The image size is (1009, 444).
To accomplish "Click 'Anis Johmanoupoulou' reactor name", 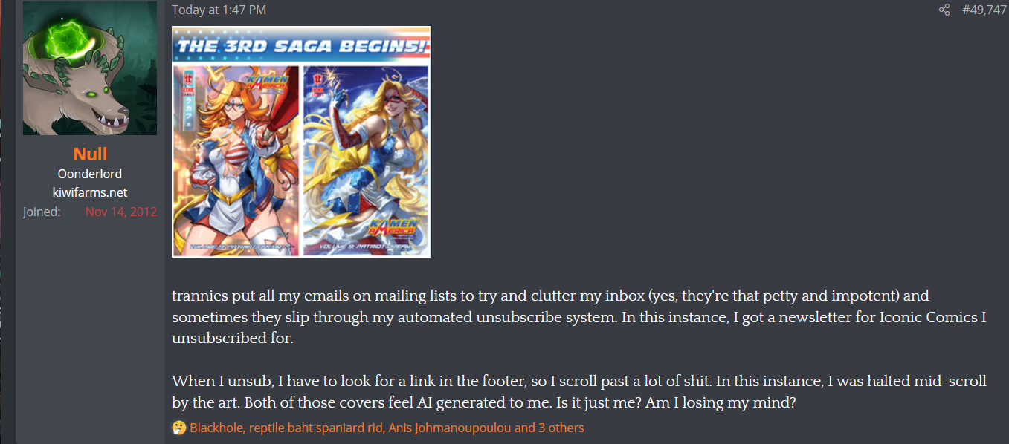I will click(x=451, y=428).
